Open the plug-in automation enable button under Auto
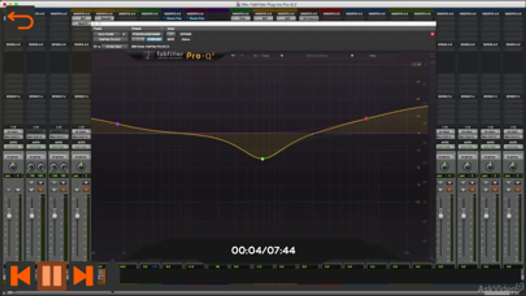The image size is (526, 296). (171, 34)
